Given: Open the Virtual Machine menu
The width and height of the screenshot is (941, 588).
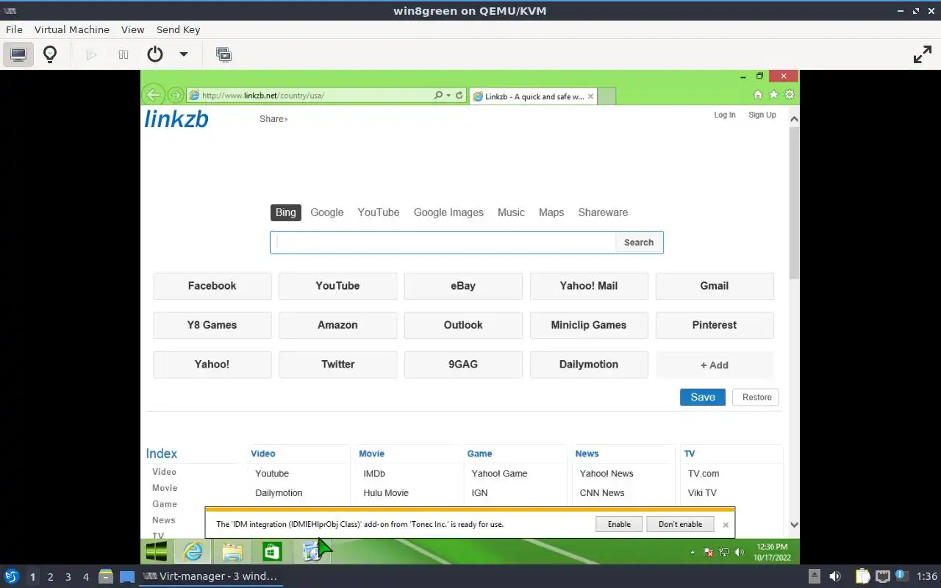Looking at the screenshot, I should (72, 29).
